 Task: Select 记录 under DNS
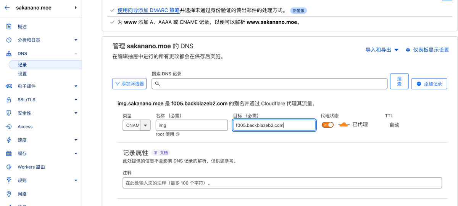pyautogui.click(x=45, y=65)
